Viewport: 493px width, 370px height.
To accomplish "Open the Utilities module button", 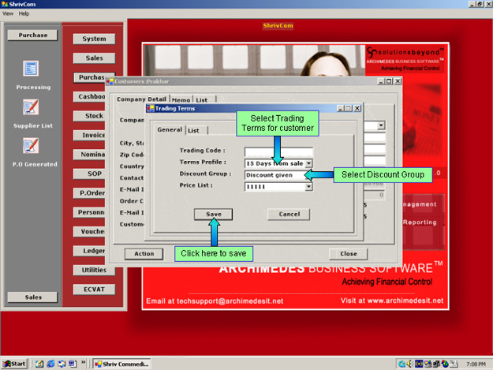I will click(x=94, y=270).
